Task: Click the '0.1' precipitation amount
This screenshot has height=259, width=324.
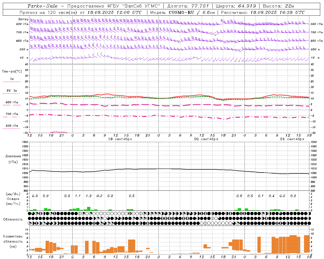Action: pyautogui.click(x=261, y=196)
